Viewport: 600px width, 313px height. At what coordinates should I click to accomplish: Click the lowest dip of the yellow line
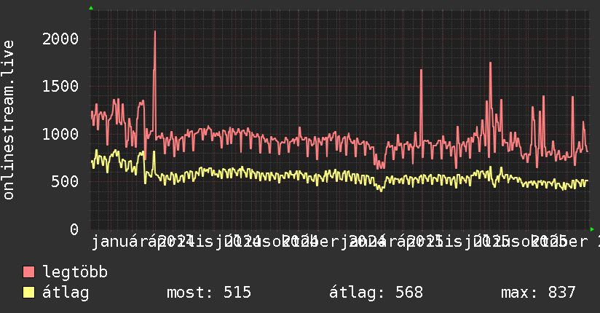tap(381, 190)
